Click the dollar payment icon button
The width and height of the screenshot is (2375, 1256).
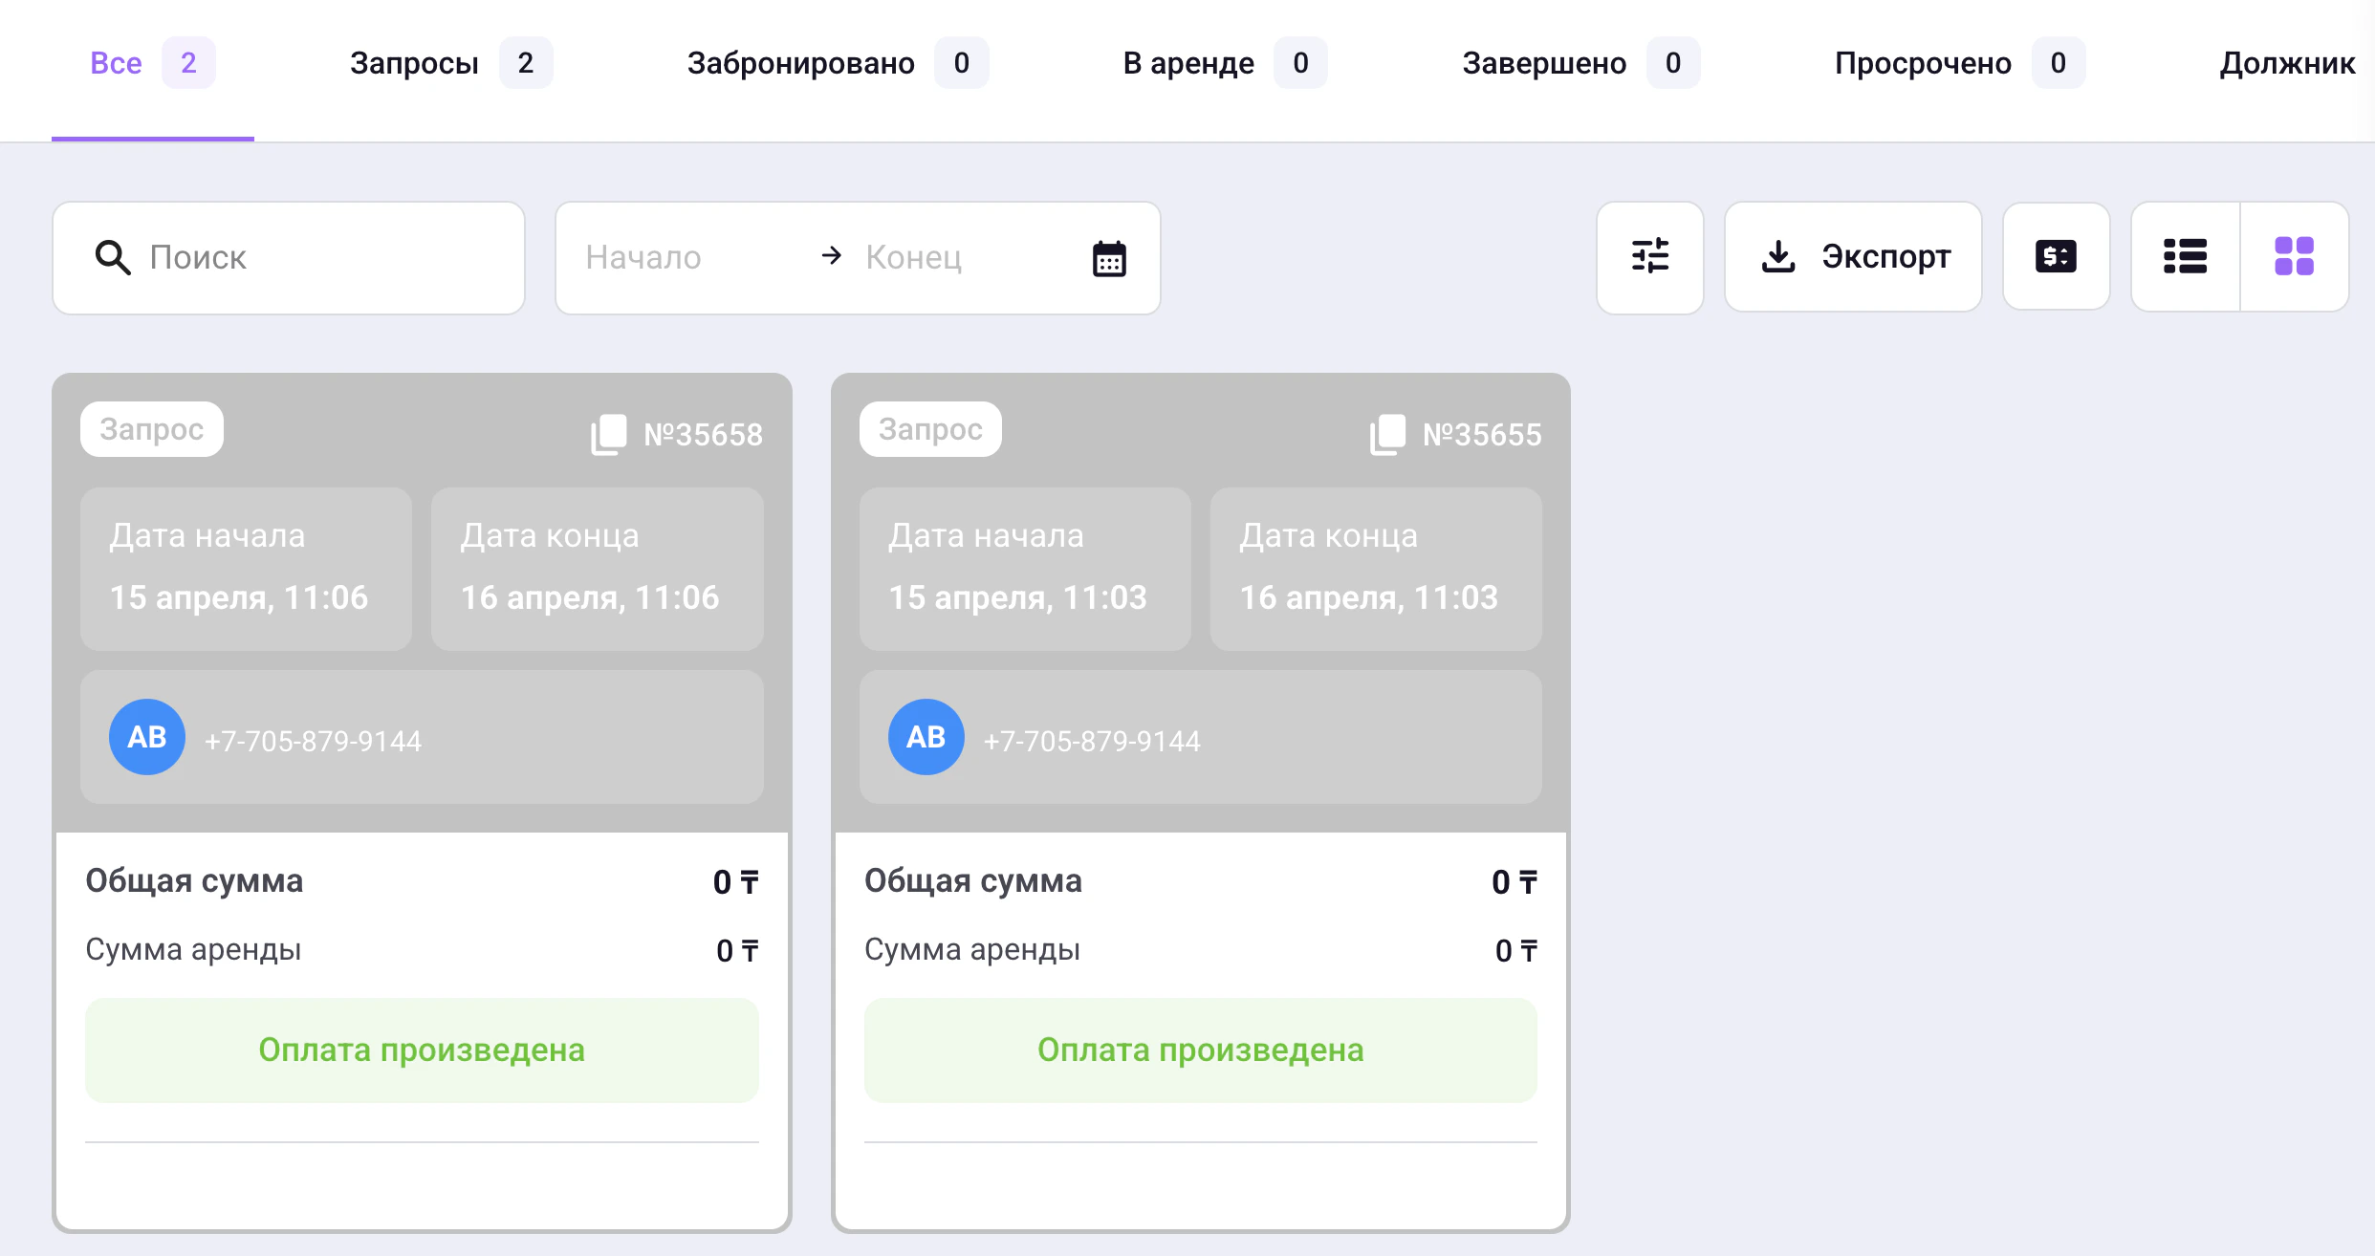(2056, 256)
